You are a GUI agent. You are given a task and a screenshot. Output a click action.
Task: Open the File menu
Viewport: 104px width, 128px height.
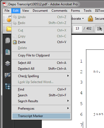tap(7, 11)
